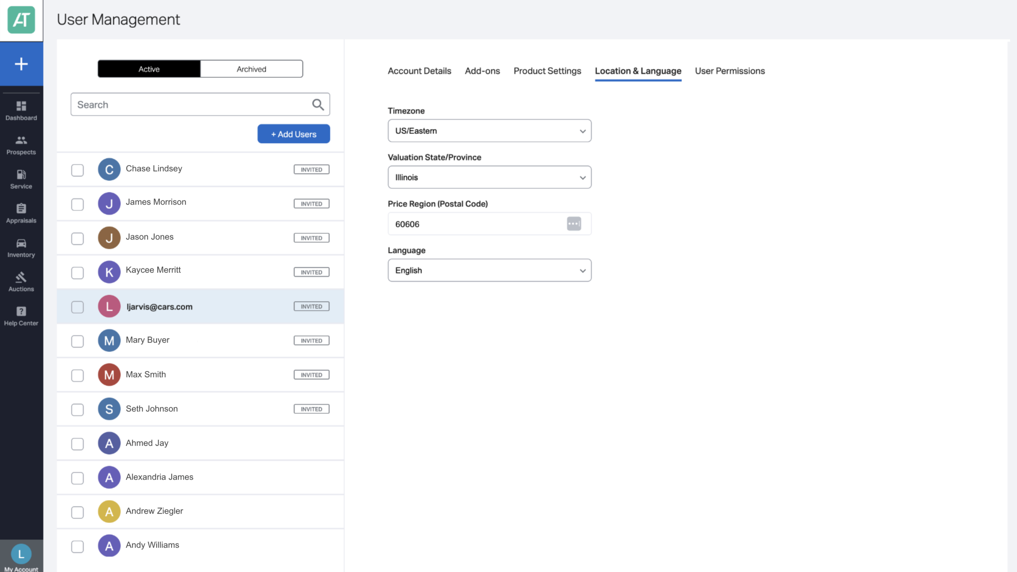Open the Help Center sidebar item
Image resolution: width=1017 pixels, height=572 pixels.
click(x=21, y=316)
